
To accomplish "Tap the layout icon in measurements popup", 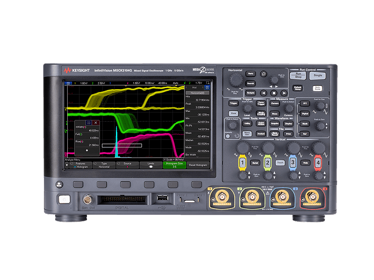I will click(x=89, y=123).
